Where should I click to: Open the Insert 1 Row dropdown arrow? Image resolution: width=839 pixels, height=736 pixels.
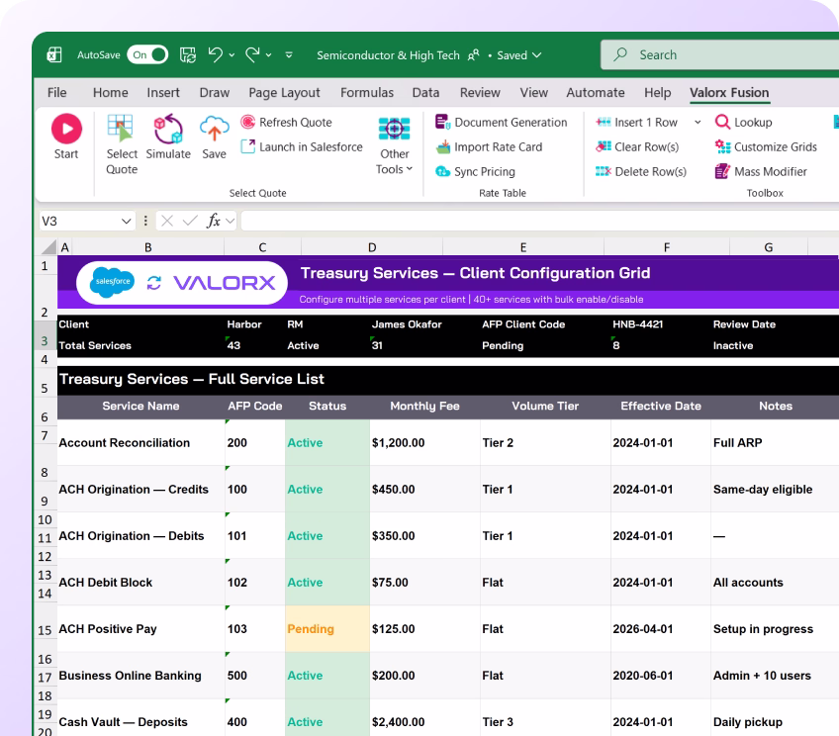698,122
